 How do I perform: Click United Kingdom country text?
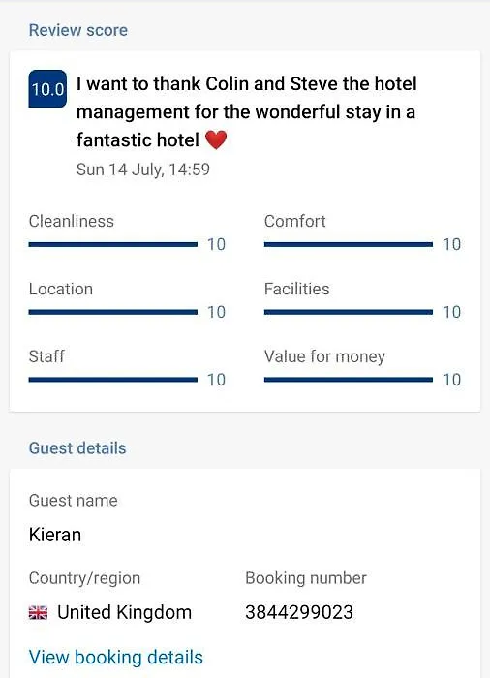tap(125, 612)
